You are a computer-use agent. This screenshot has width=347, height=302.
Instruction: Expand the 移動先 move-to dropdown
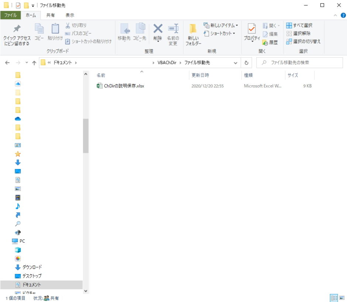(124, 38)
